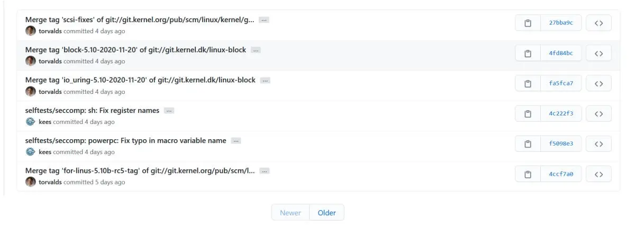Expand powerpc typo fix commit details

(x=236, y=141)
